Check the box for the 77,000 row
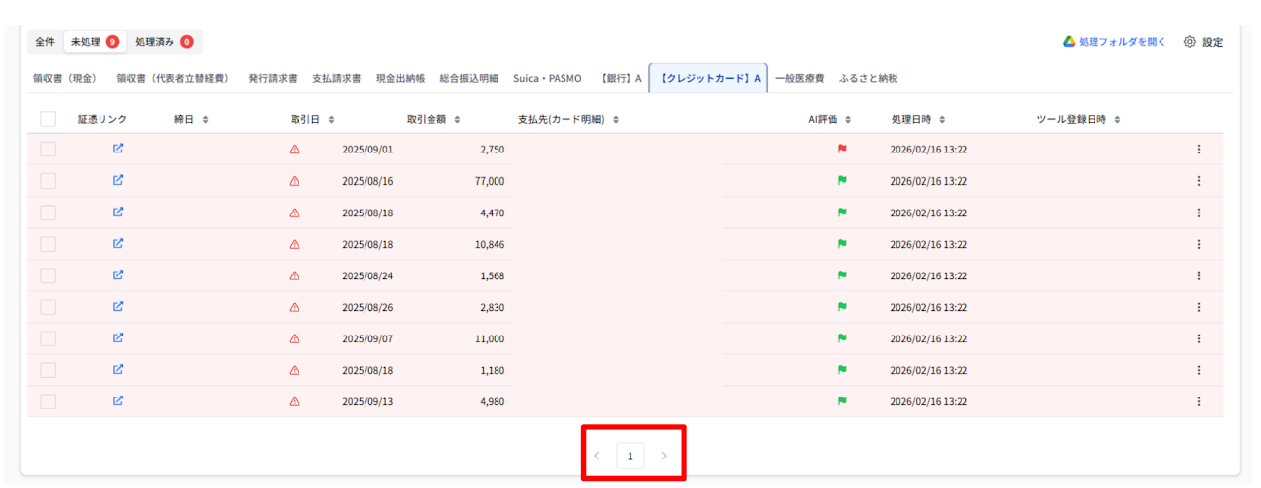The height and width of the screenshot is (488, 1261). pyautogui.click(x=48, y=181)
